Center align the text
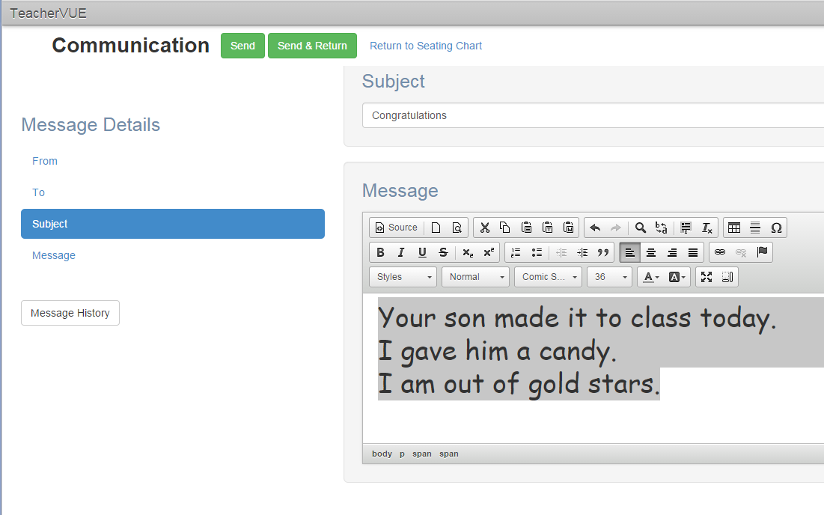The height and width of the screenshot is (515, 824). point(650,252)
